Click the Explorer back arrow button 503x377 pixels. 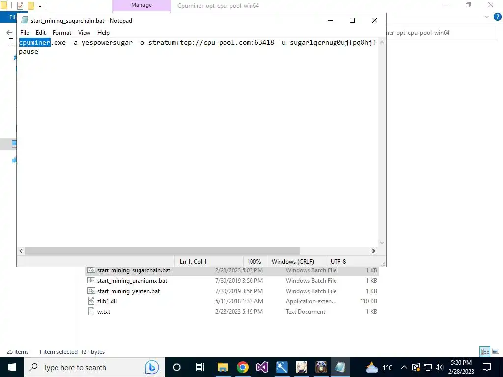click(x=9, y=33)
